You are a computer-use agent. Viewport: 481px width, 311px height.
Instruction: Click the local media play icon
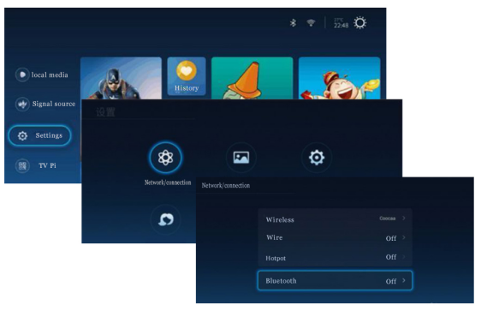pos(22,75)
